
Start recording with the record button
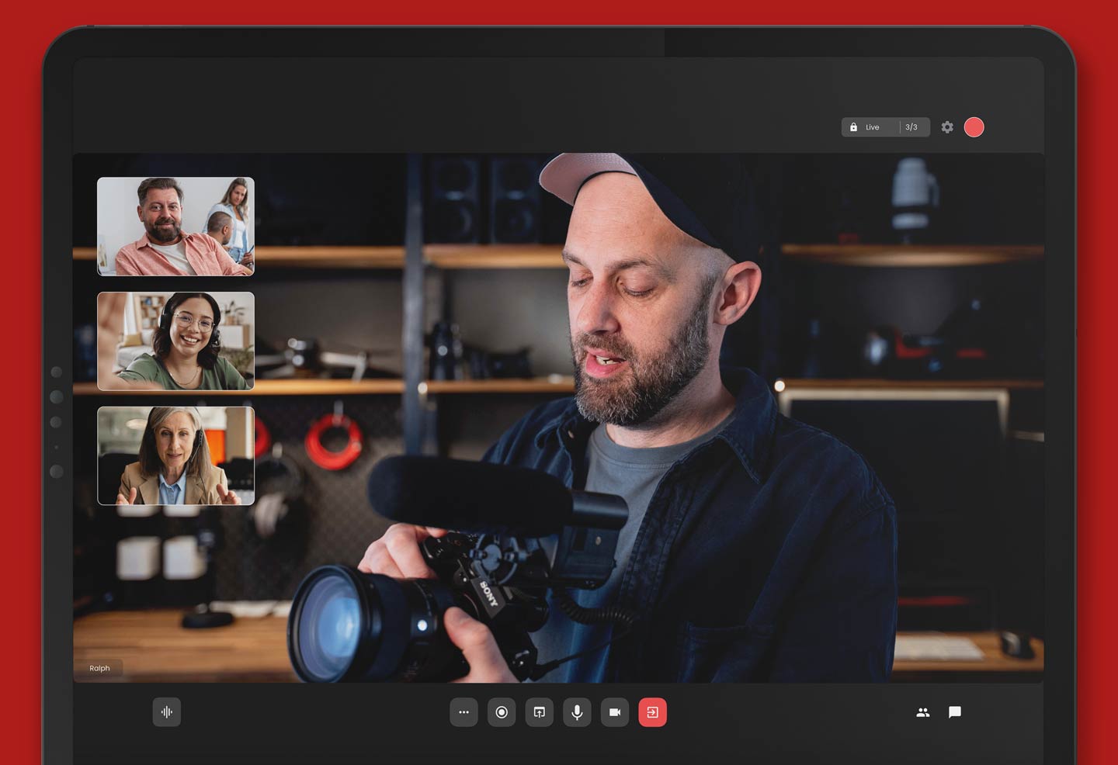point(502,712)
